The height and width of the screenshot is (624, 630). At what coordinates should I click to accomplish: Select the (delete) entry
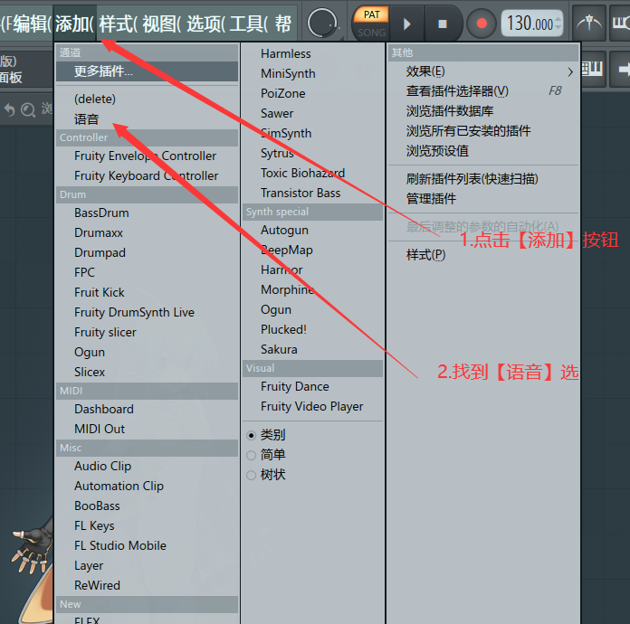coord(147,99)
